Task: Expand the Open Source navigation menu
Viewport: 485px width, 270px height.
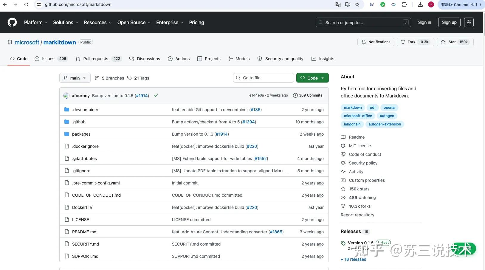Action: click(x=134, y=22)
